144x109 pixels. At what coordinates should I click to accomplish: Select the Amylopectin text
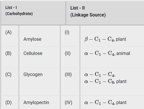pyautogui.click(x=36, y=102)
